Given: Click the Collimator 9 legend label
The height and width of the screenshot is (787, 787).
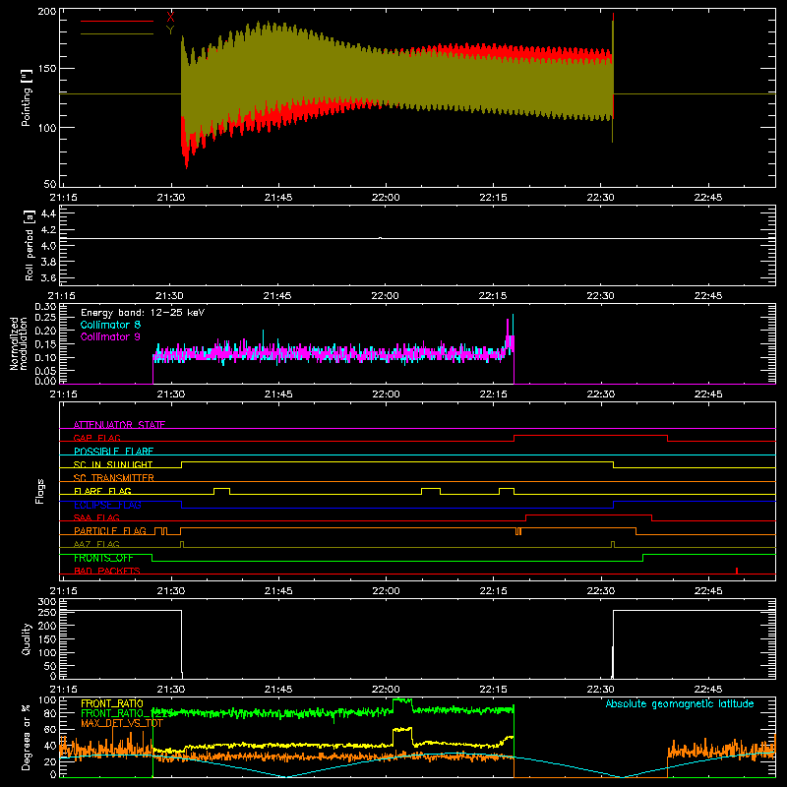Looking at the screenshot, I should point(110,336).
